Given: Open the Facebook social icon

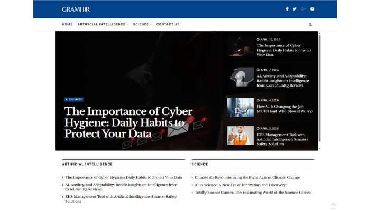Looking at the screenshot, I should point(287,9).
